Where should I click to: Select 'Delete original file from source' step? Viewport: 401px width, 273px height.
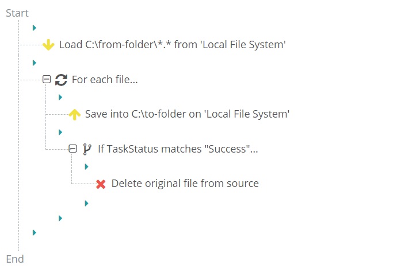(185, 184)
